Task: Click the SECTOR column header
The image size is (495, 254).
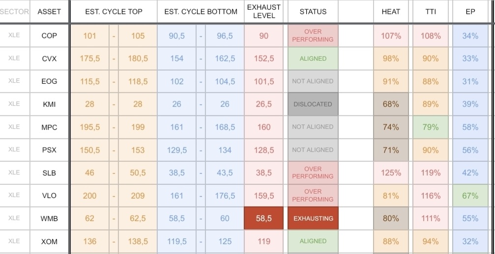Action: click(x=15, y=12)
